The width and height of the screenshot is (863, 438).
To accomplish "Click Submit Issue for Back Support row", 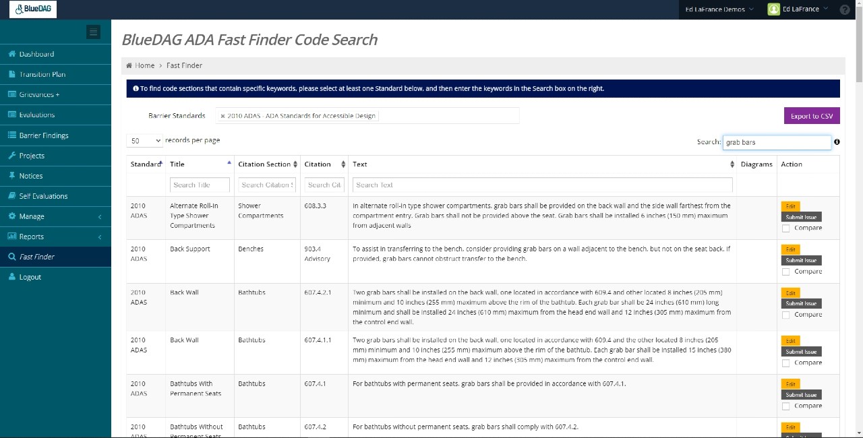I will (801, 260).
